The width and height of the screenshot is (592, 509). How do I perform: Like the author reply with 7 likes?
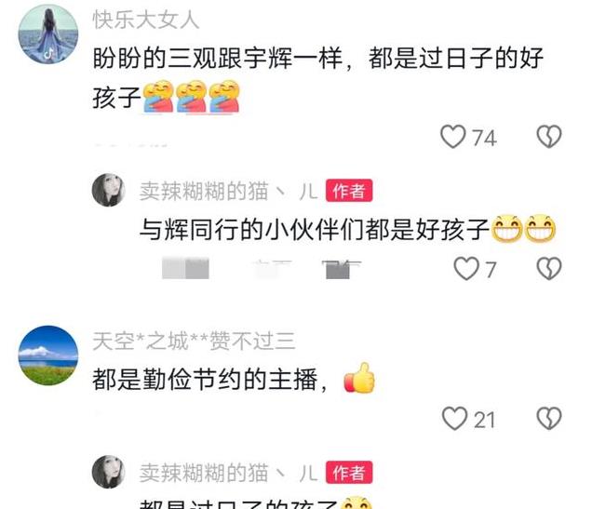click(466, 269)
